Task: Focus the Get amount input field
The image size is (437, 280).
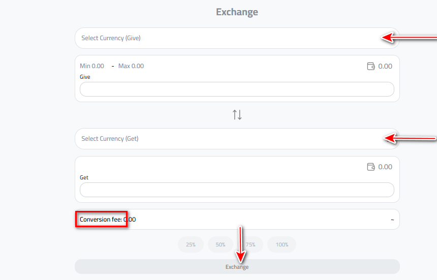Action: 237,190
